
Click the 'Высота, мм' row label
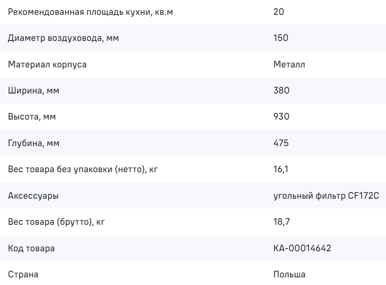pos(32,116)
